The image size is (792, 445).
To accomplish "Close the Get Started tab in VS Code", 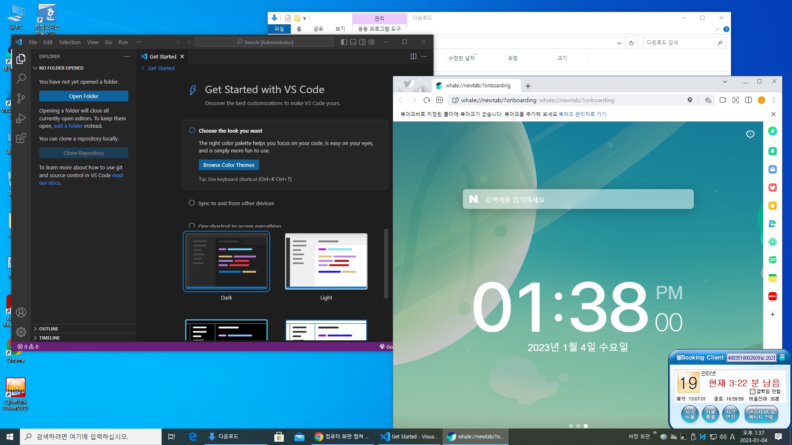I will point(182,56).
